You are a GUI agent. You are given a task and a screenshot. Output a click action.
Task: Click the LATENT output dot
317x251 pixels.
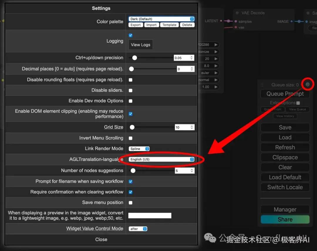(221, 21)
